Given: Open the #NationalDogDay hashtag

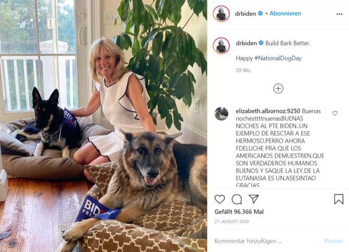Looking at the screenshot, I should pos(278,58).
